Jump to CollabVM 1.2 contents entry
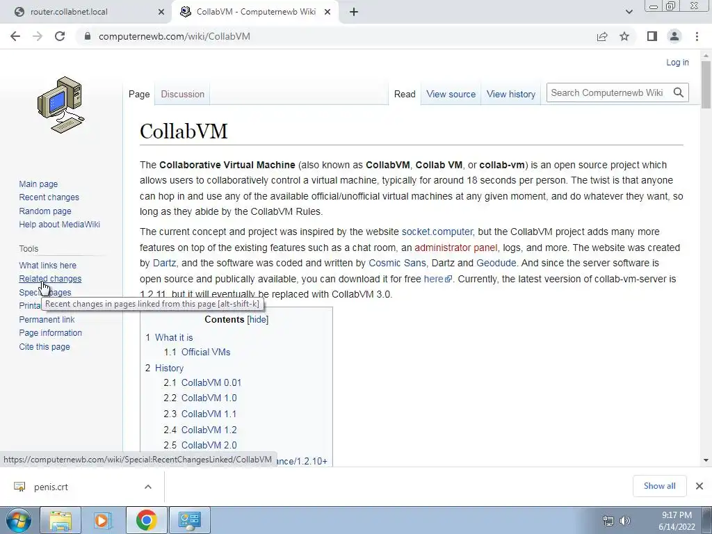The height and width of the screenshot is (534, 712). click(x=209, y=430)
